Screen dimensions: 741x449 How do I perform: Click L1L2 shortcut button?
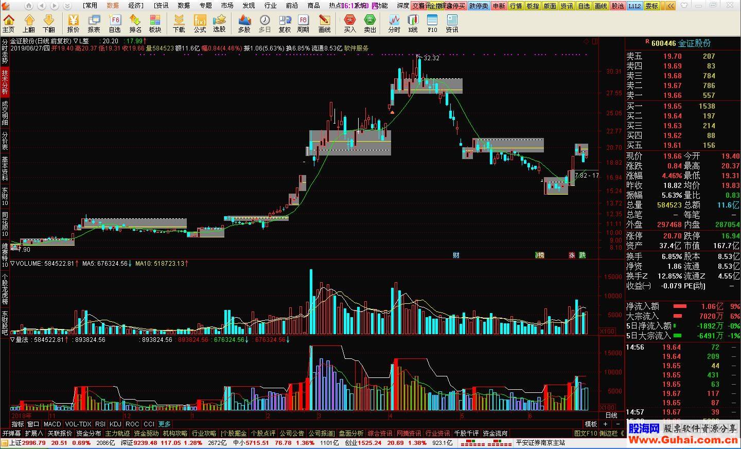click(x=634, y=6)
